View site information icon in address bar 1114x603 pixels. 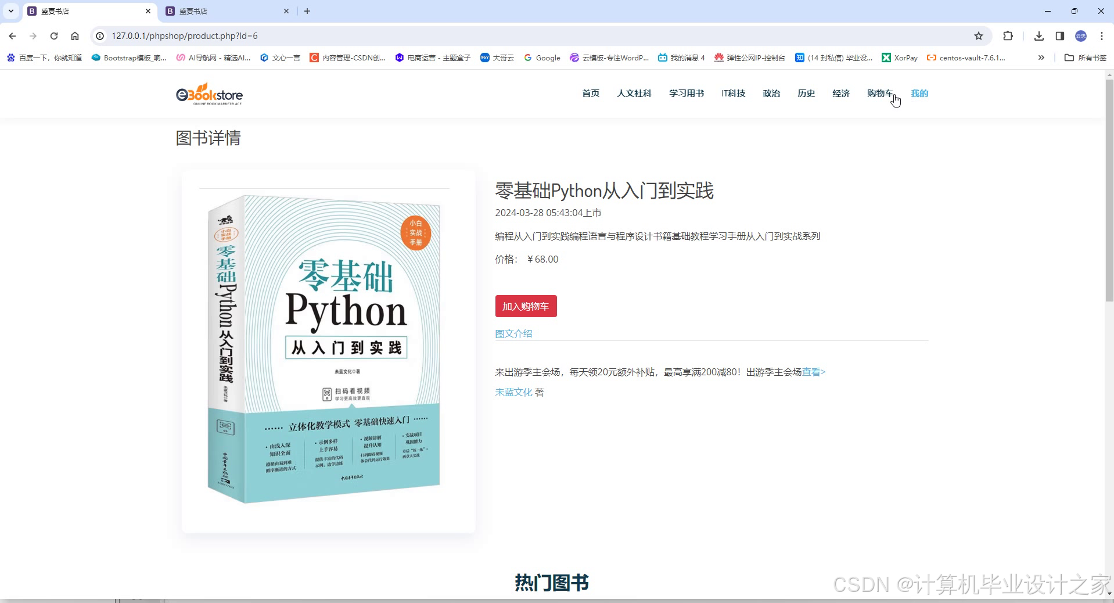pyautogui.click(x=100, y=36)
